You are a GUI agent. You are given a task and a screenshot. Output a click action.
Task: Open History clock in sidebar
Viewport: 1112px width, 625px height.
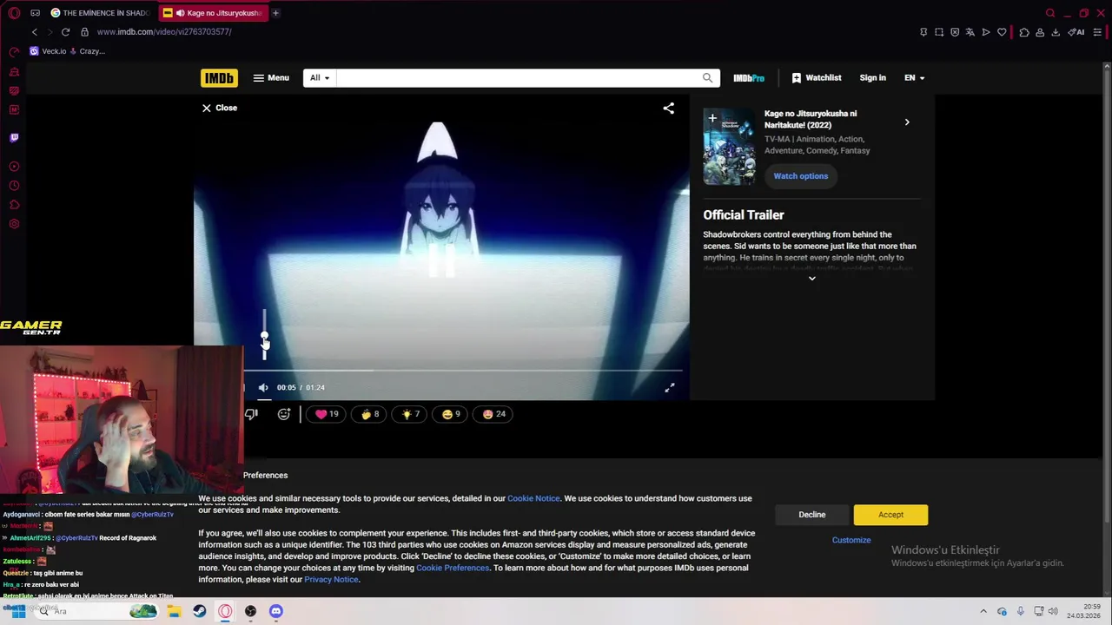pyautogui.click(x=14, y=186)
